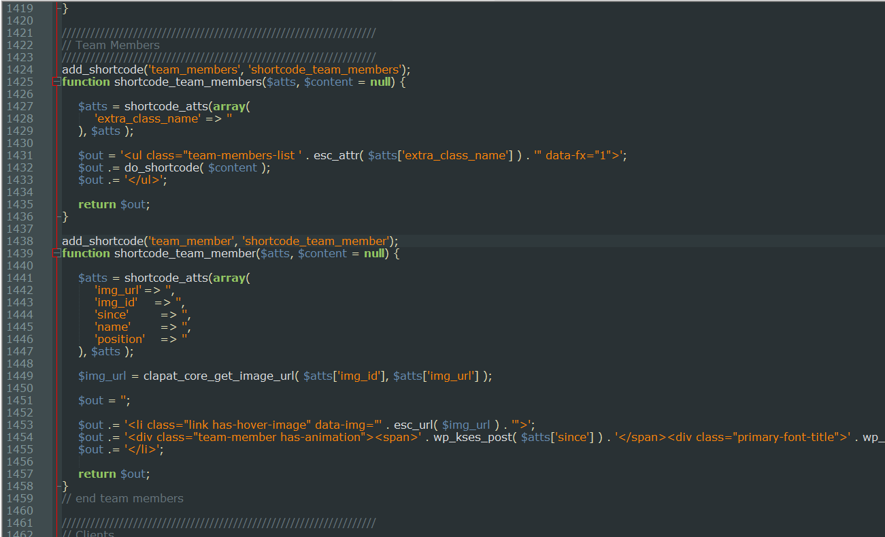Click the wp_kses_post call on line 1454
The height and width of the screenshot is (537, 885).
473,437
